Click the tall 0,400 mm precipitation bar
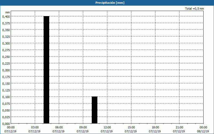 pyautogui.click(x=46, y=70)
